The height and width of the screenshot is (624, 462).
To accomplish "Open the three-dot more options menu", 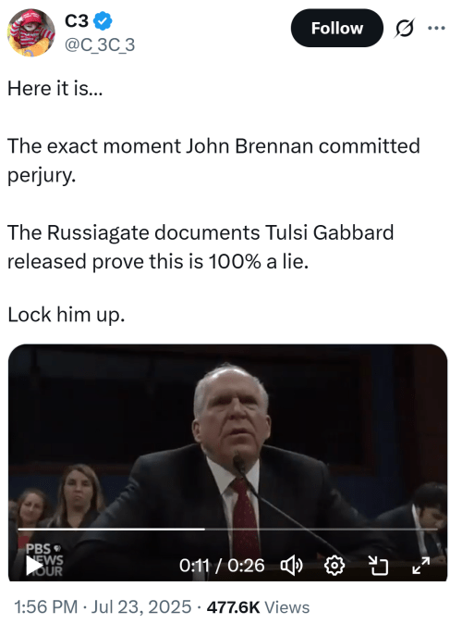I will tap(436, 29).
